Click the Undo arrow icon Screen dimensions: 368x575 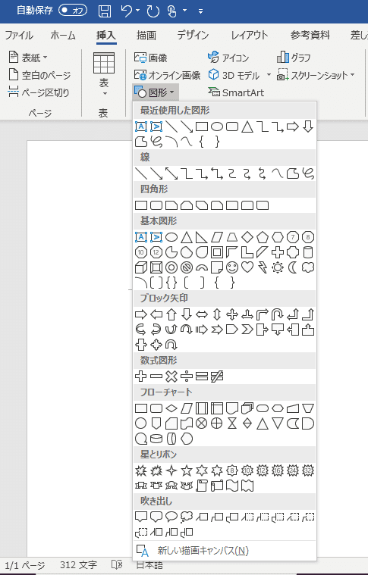tap(127, 11)
